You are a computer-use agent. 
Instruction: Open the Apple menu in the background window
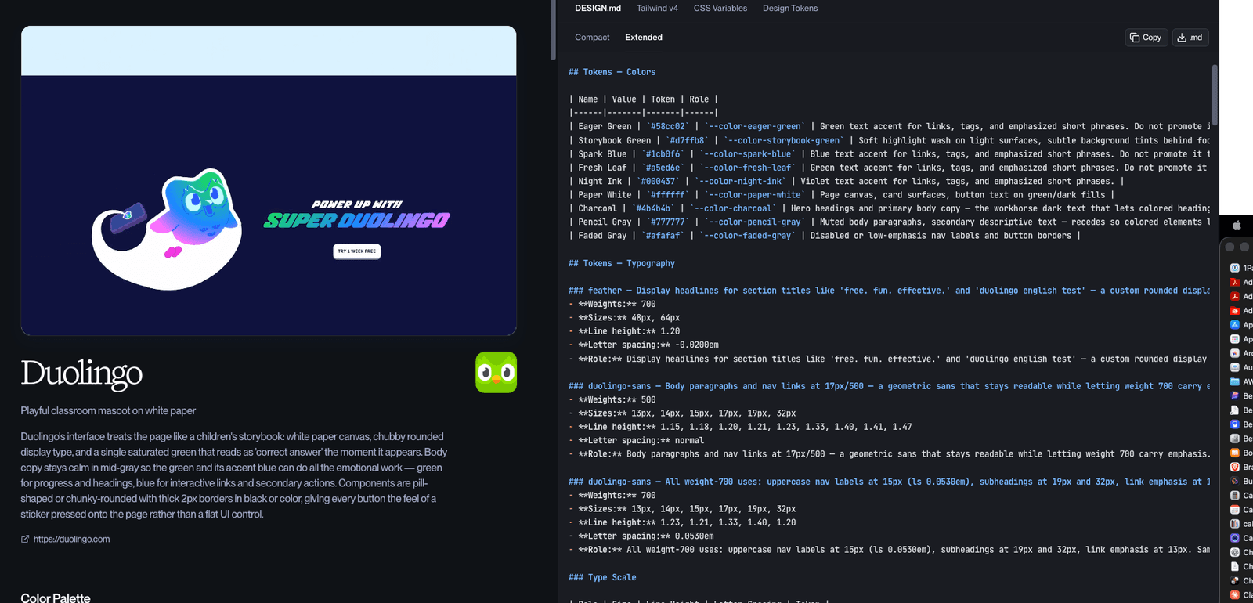1237,226
